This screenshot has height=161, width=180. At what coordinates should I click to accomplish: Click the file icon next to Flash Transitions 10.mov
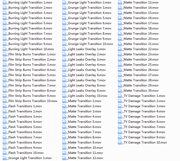point(5,153)
